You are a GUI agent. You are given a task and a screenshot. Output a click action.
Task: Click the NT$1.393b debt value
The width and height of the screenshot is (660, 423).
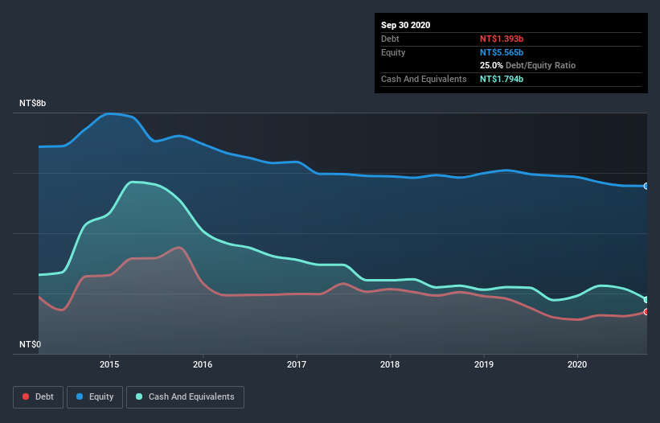tap(502, 39)
